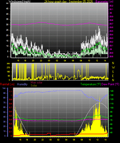The height and width of the screenshot is (143, 120).
Task: Click the barometer scale value 29.4
Action: (111, 35)
